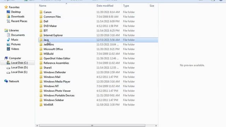Open the Documents library
Screen dimensions: 226x127
(x=18, y=35)
